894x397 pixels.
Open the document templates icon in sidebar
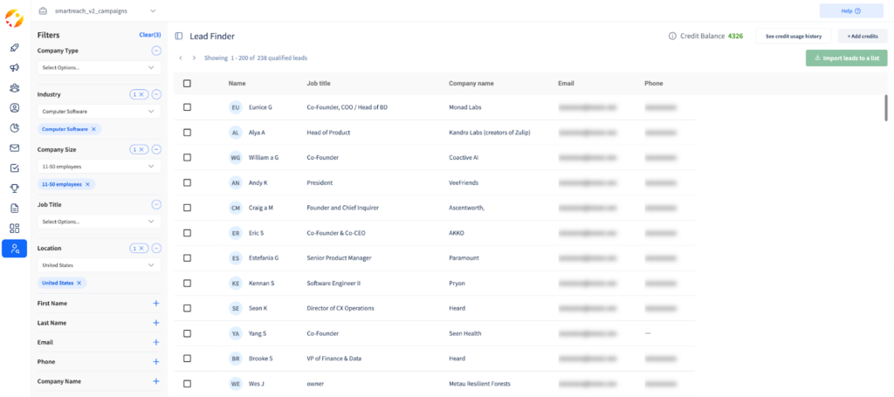click(15, 209)
